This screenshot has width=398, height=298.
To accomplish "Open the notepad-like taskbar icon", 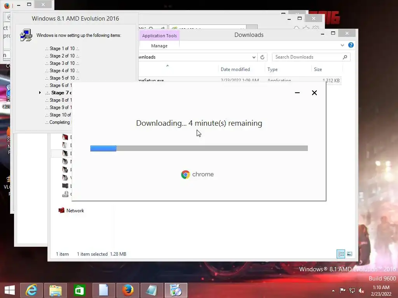I will click(x=152, y=290).
